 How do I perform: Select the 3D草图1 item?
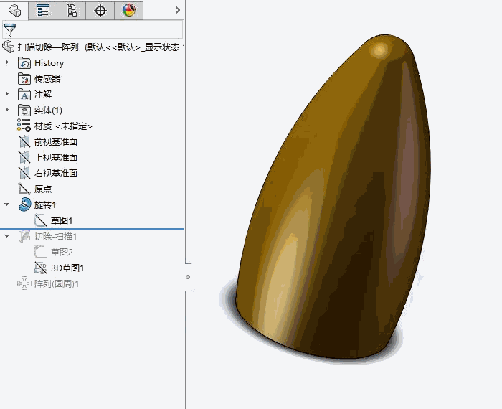pos(67,268)
